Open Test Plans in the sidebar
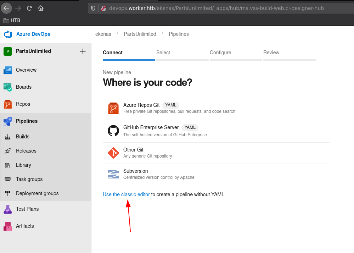This screenshot has width=354, height=253. tap(46, 209)
